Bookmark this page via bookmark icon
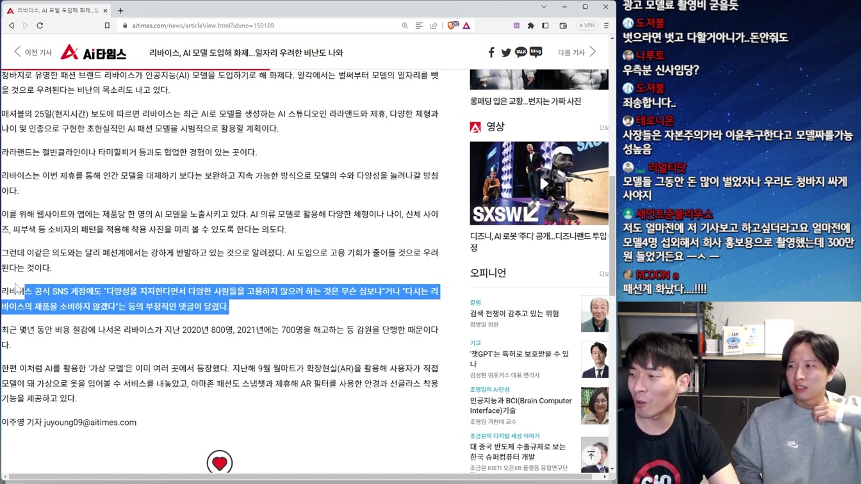861x484 pixels. (x=107, y=26)
